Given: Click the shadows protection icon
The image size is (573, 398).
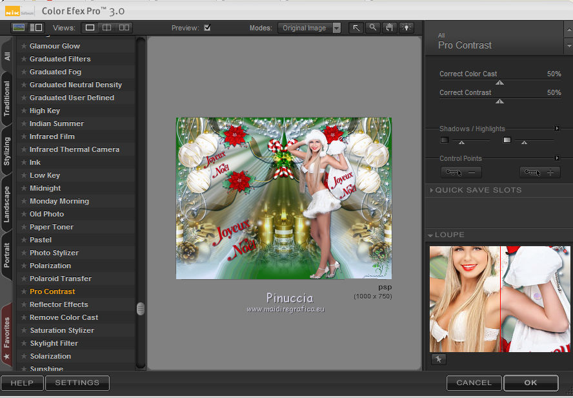Looking at the screenshot, I should pyautogui.click(x=445, y=140).
